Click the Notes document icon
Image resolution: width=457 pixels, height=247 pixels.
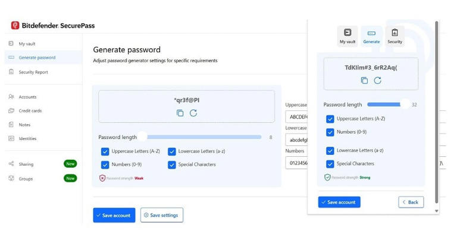11,125
